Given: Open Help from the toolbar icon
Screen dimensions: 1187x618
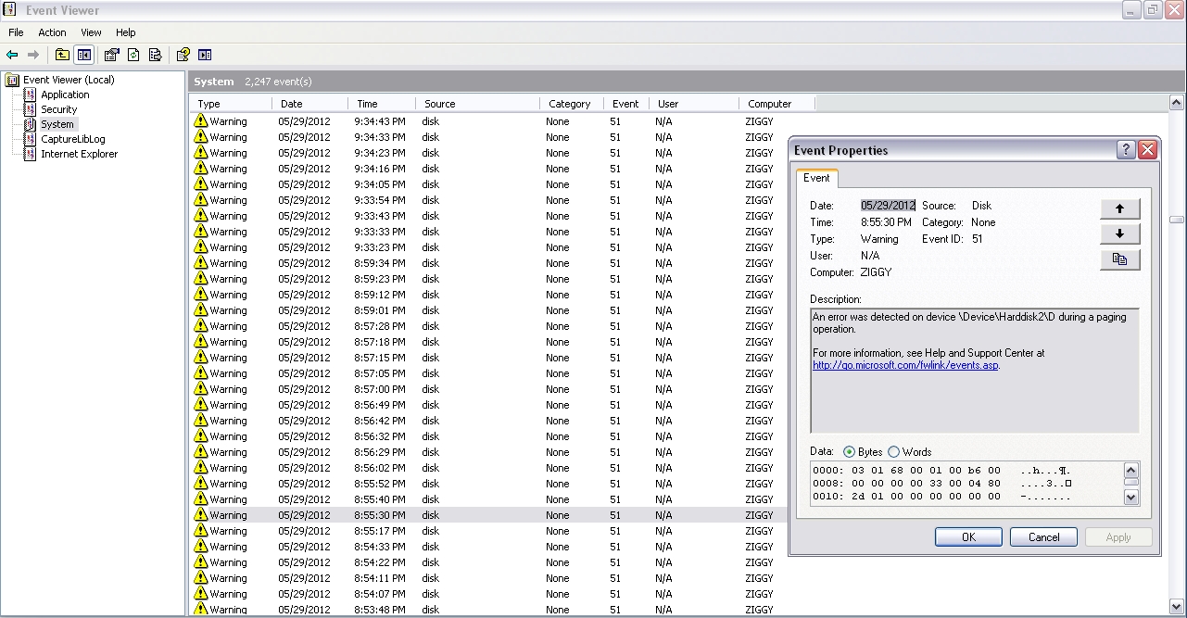Looking at the screenshot, I should [183, 55].
